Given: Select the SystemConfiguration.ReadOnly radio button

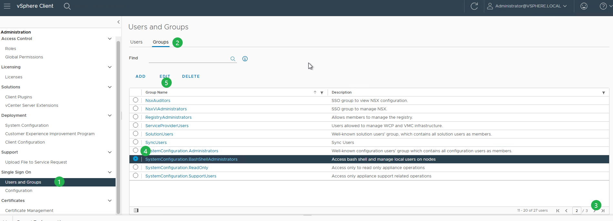Looking at the screenshot, I should click(x=136, y=167).
